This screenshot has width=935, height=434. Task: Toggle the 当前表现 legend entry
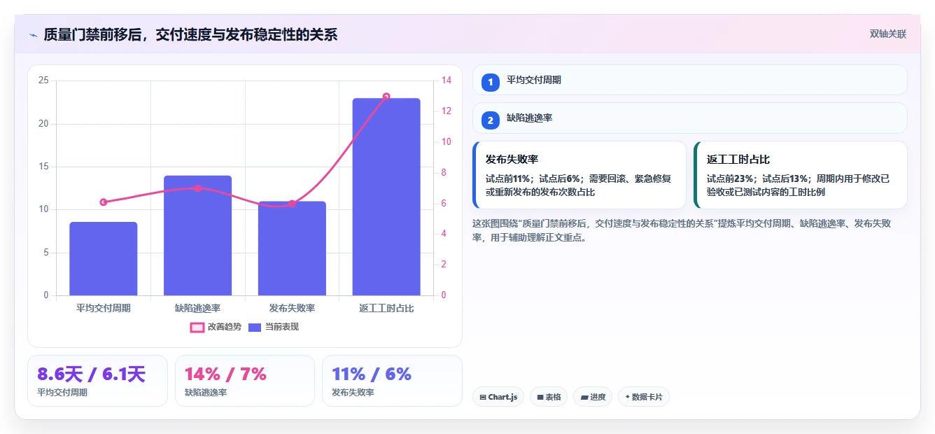(274, 327)
